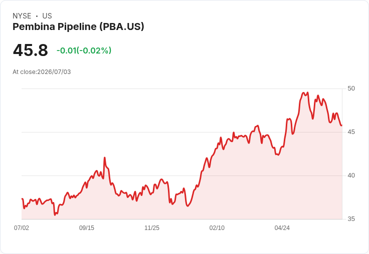Image resolution: width=369 pixels, height=254 pixels.
Task: Click the 11/25 date axis label
Action: 152,227
